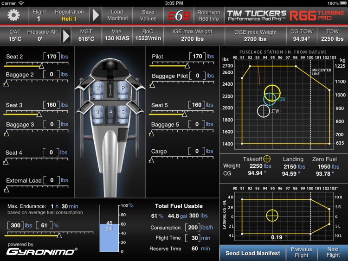The height and width of the screenshot is (261, 348).
Task: Tap ZFW zero fuel marker
Action: click(264, 111)
